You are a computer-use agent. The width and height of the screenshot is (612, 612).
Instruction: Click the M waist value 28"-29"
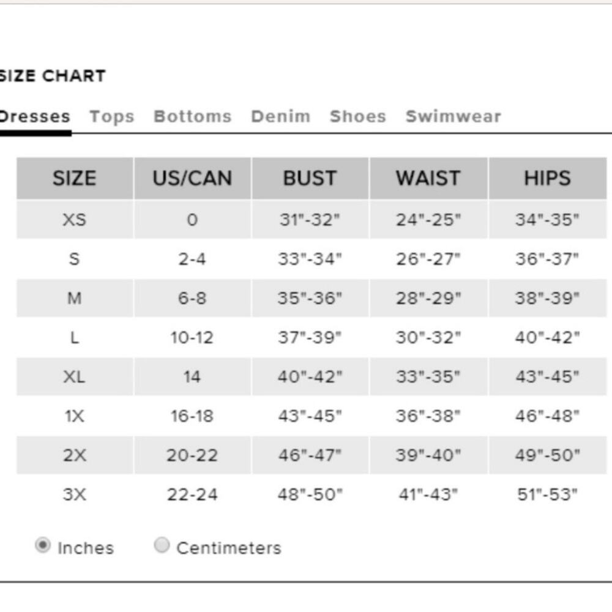(428, 298)
